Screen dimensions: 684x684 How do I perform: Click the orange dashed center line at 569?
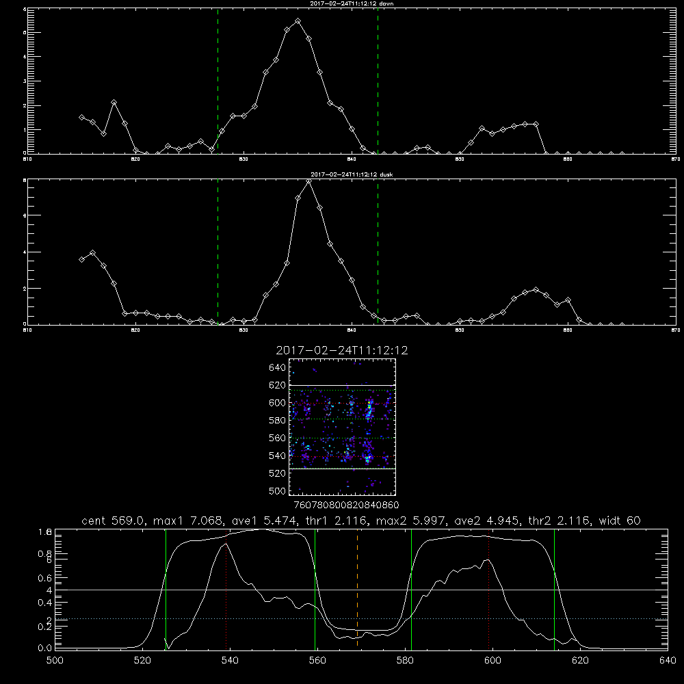pyautogui.click(x=357, y=588)
